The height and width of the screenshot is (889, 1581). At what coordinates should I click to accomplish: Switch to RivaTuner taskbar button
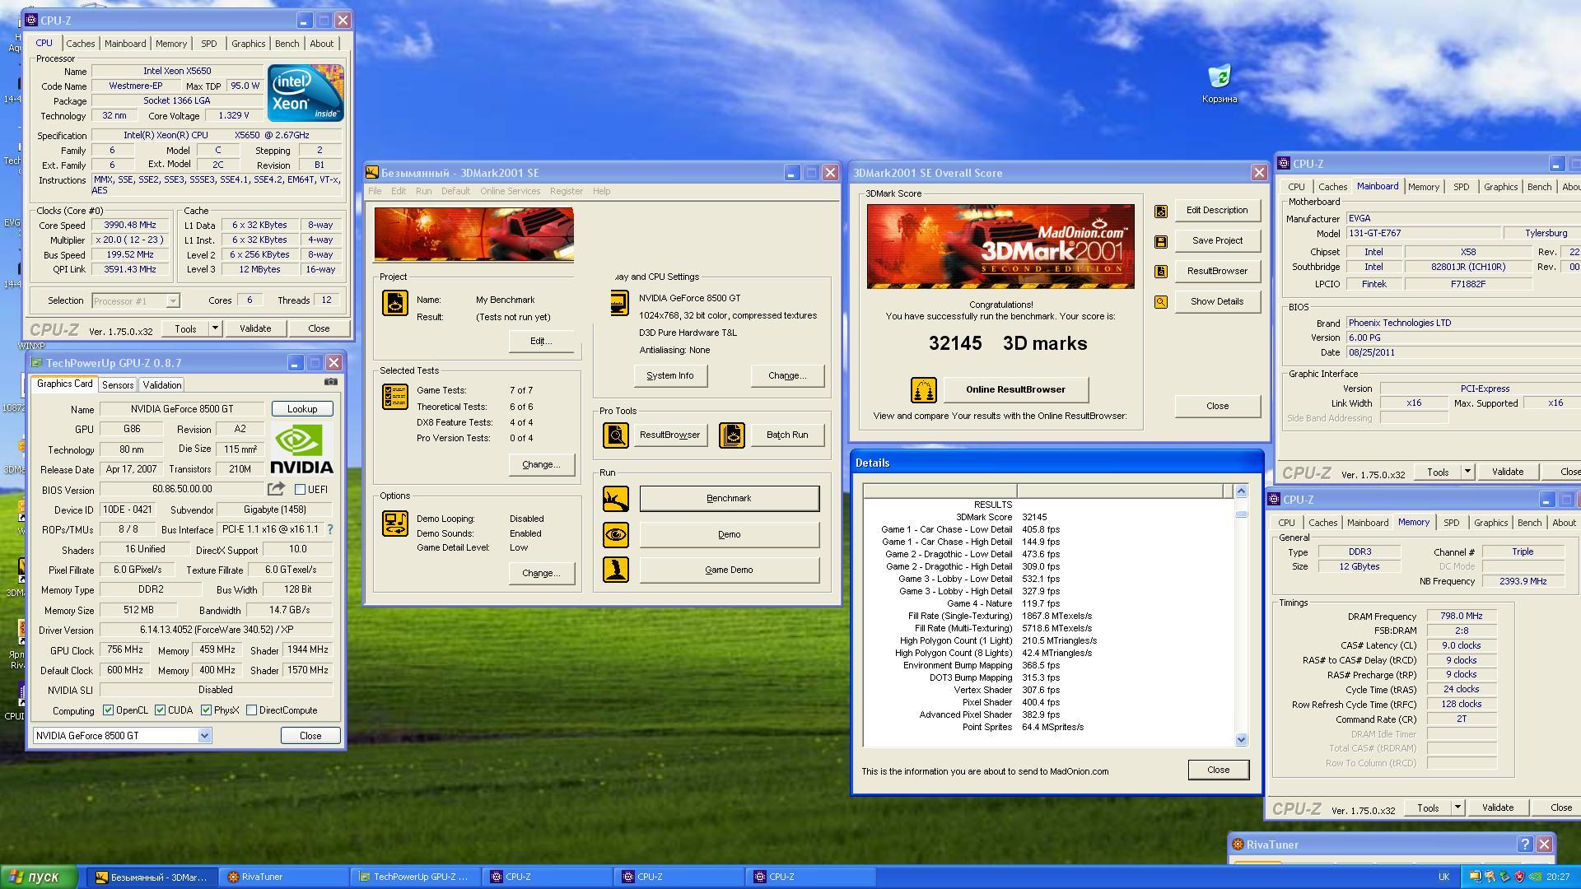pyautogui.click(x=283, y=877)
